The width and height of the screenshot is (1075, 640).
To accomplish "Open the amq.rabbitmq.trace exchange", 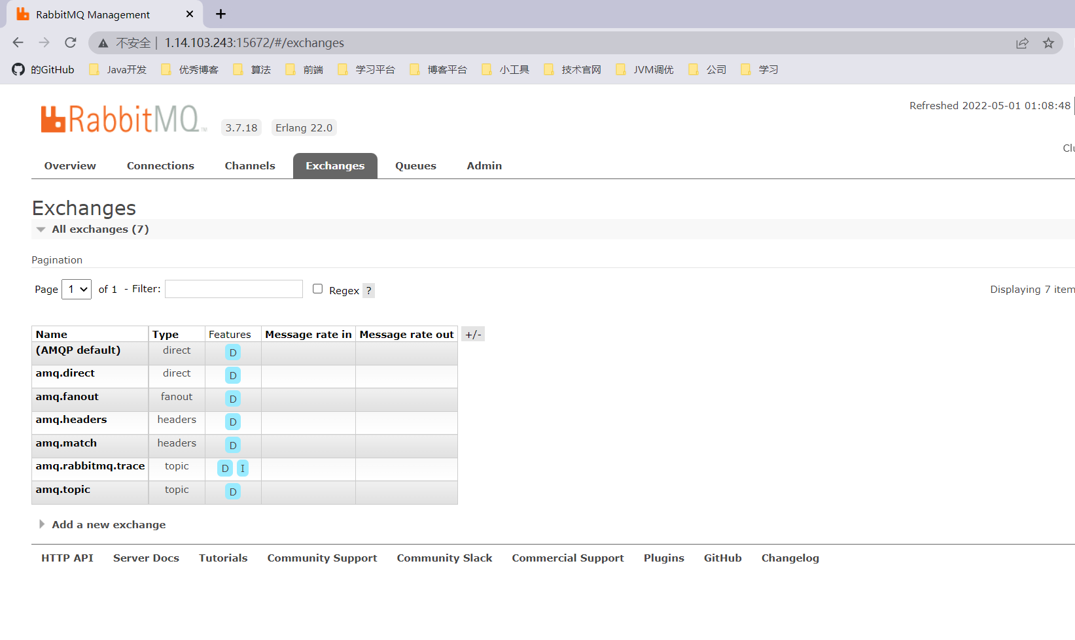I will click(x=90, y=466).
